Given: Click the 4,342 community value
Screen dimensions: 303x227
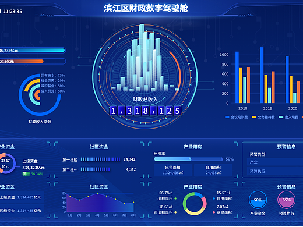Looking at the screenshot, I should [x=131, y=169].
